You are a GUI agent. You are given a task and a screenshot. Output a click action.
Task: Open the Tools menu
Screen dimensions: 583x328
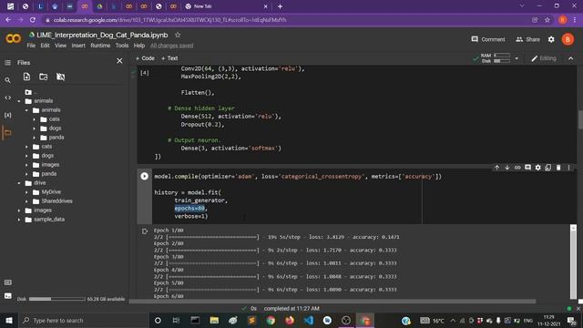point(122,46)
